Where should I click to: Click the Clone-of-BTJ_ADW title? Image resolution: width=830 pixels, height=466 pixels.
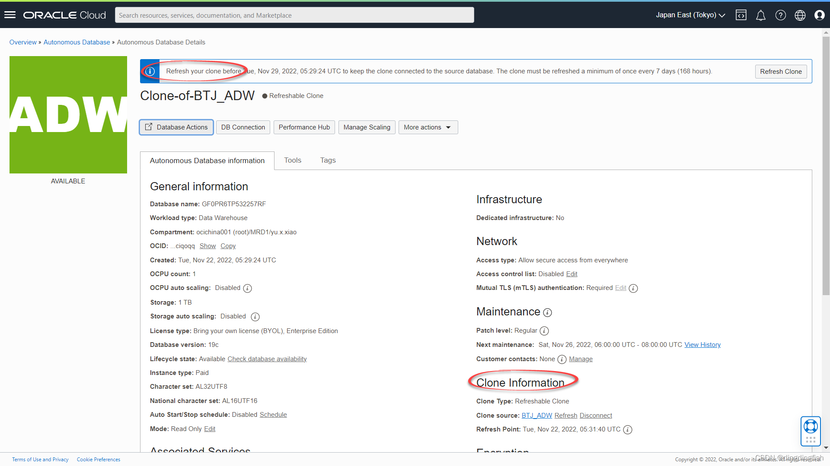pos(198,95)
